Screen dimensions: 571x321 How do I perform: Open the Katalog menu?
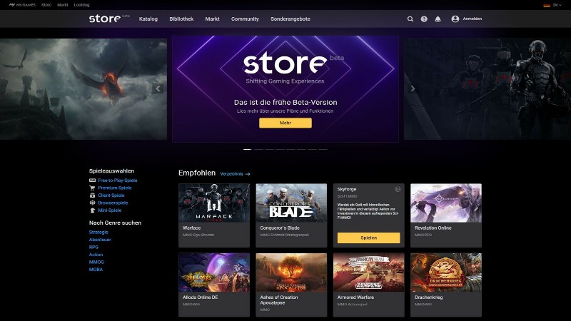148,19
